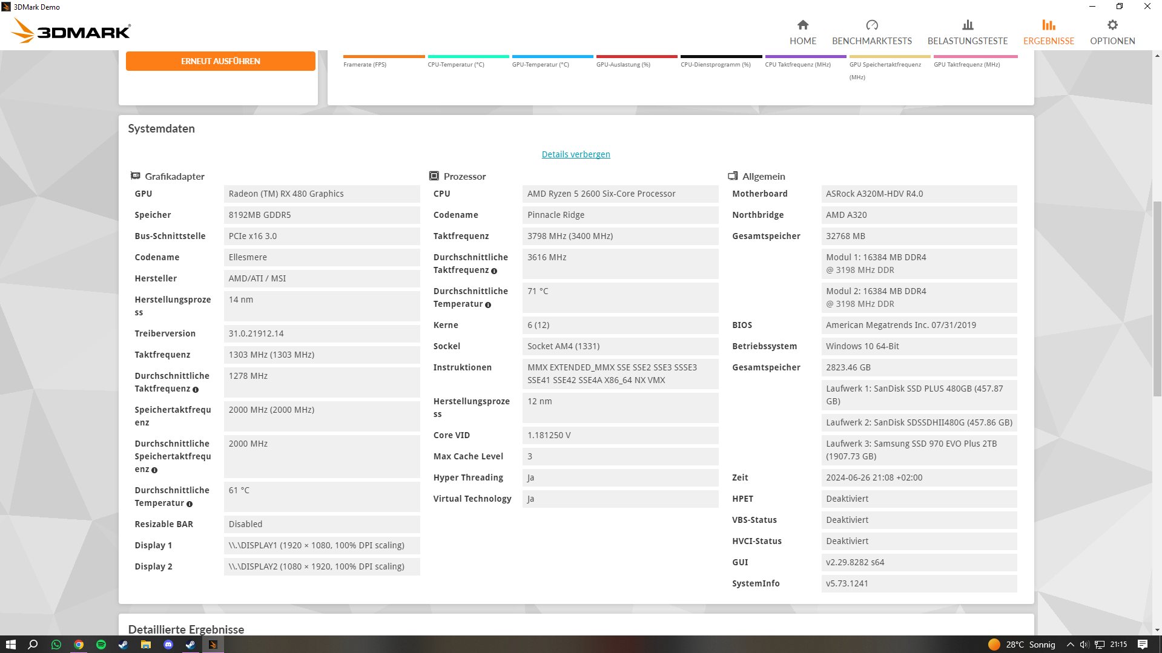The image size is (1162, 653).
Task: Click the Prozessor section icon
Action: (434, 176)
